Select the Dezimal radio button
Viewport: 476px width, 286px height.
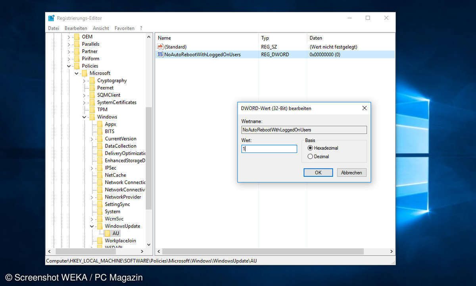310,157
